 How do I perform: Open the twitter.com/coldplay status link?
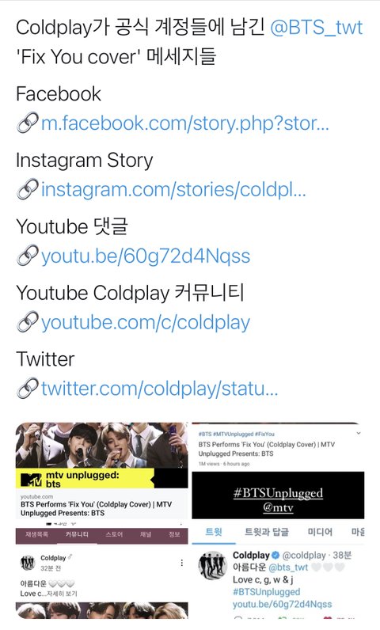point(159,389)
